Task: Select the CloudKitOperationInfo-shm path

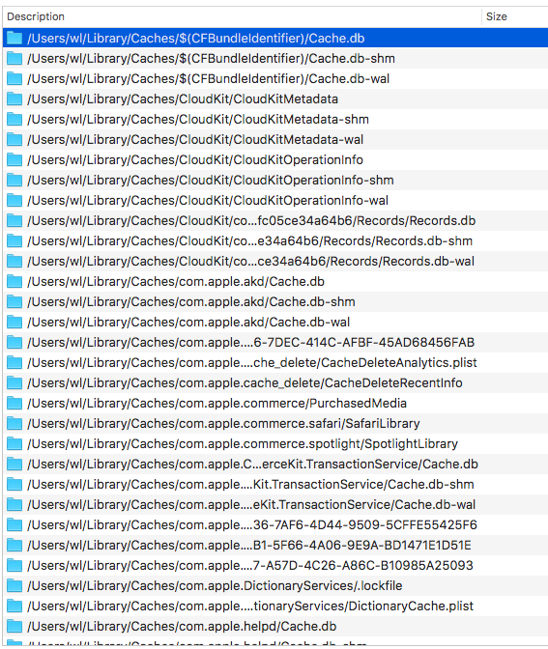Action: (x=211, y=181)
